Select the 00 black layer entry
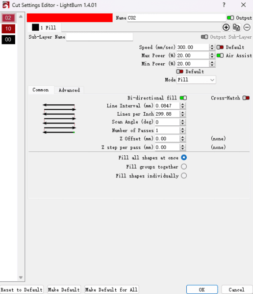253x294 pixels. 8,40
